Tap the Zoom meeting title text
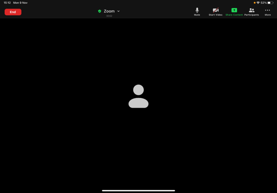The image size is (277, 193). [x=109, y=11]
